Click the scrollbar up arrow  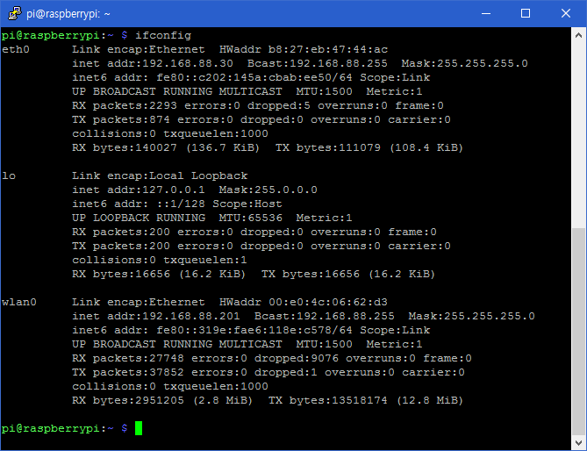pos(578,35)
